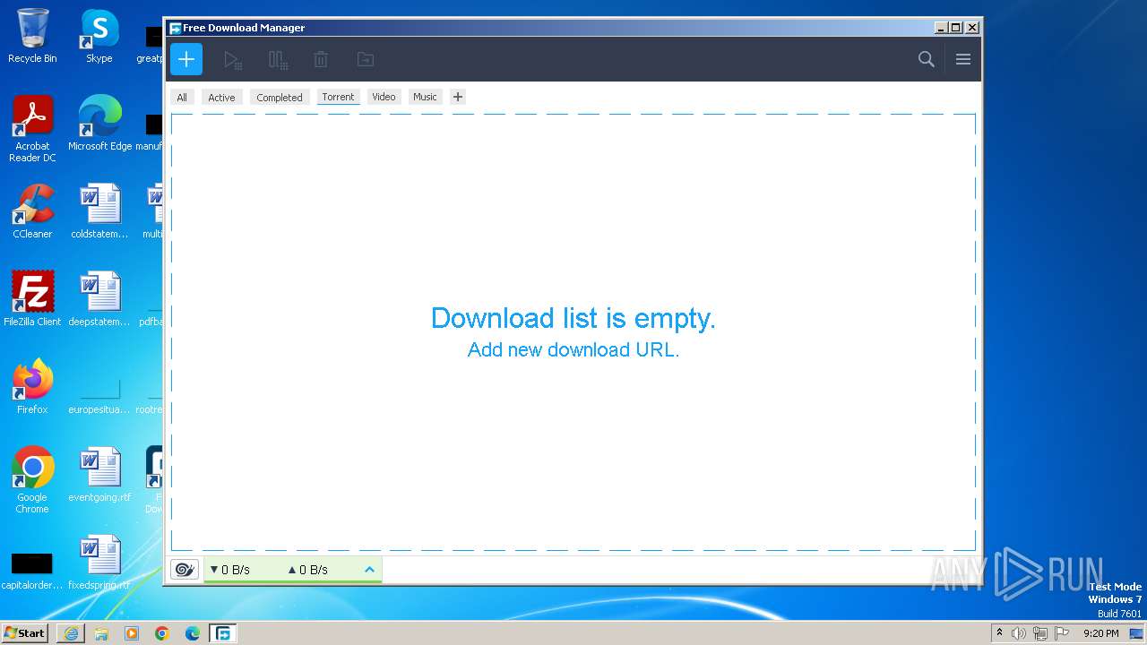Open Edge from the taskbar
This screenshot has width=1147, height=645.
pyautogui.click(x=193, y=633)
